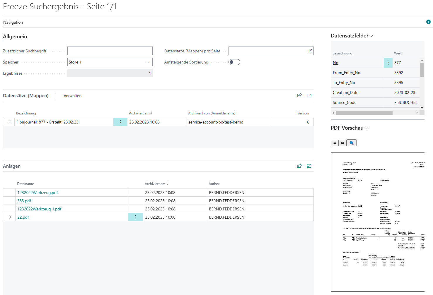
Task: Click the info icon beside Navigation bar
Action: 428,22
